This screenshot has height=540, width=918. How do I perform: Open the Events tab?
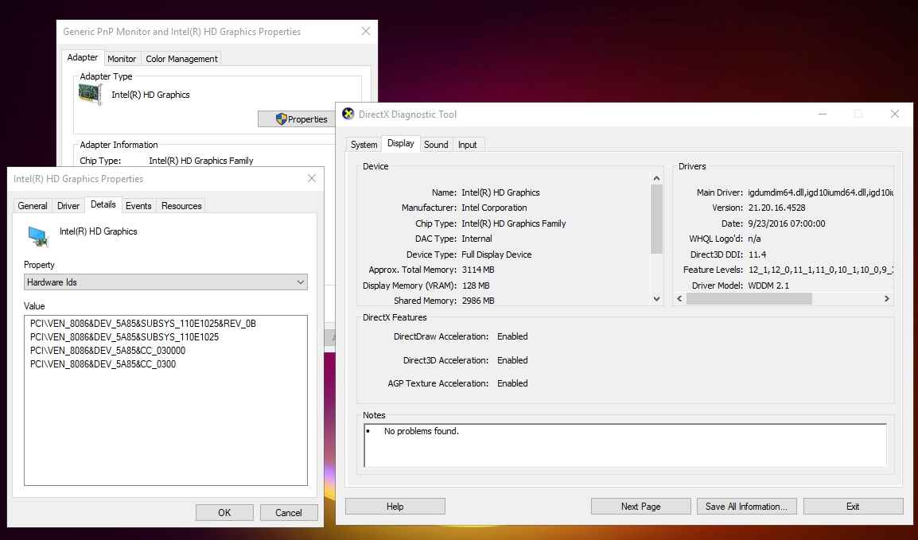(138, 205)
